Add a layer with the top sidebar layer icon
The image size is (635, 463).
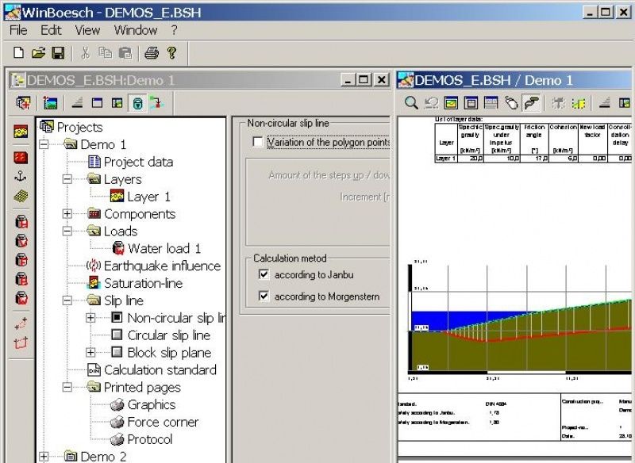[x=21, y=132]
